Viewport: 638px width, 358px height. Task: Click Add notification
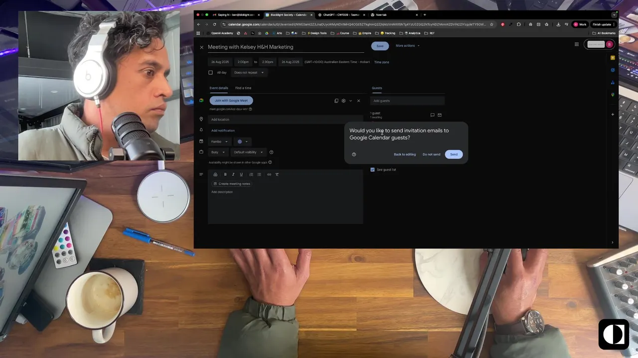223,130
